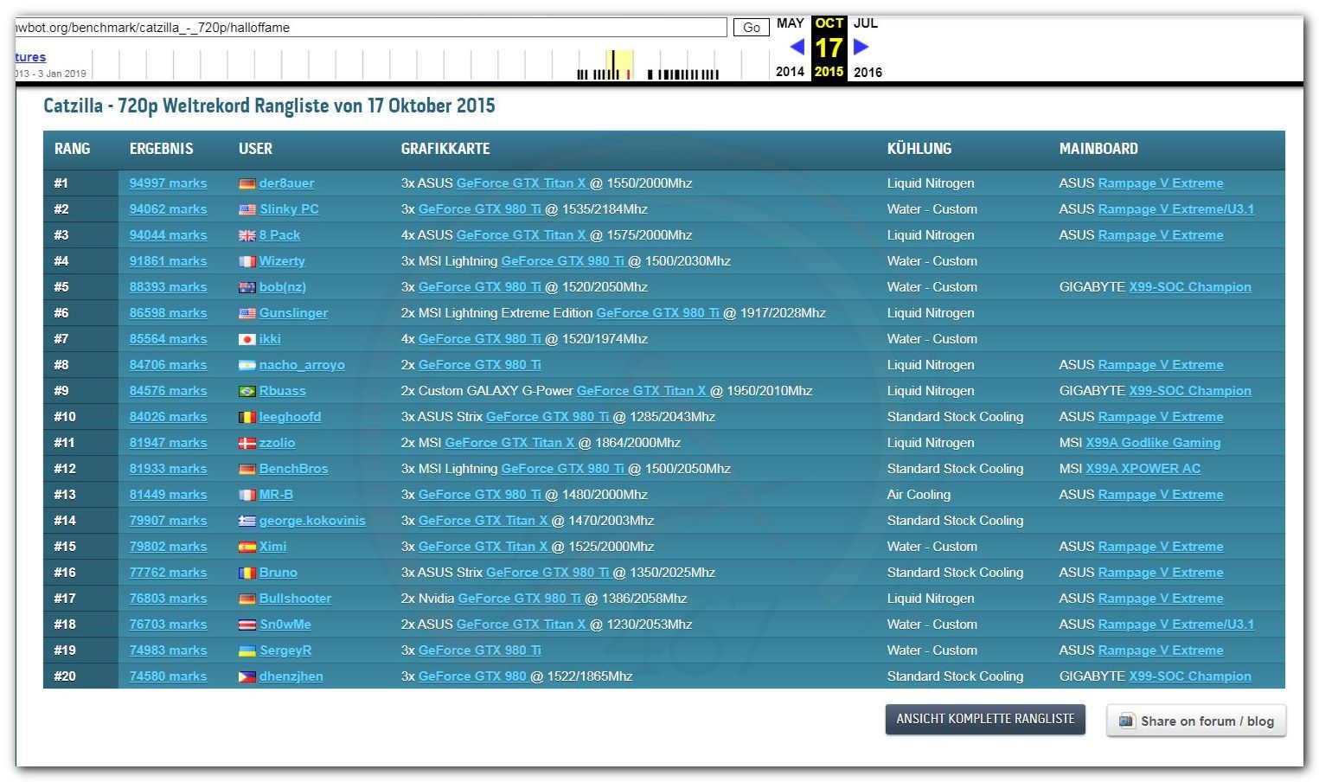Image resolution: width=1319 pixels, height=782 pixels.
Task: Click Air Cooling cell in row #13
Action: 919,495
